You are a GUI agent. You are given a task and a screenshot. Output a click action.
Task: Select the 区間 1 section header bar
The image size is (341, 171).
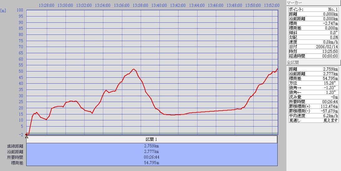click(x=152, y=139)
